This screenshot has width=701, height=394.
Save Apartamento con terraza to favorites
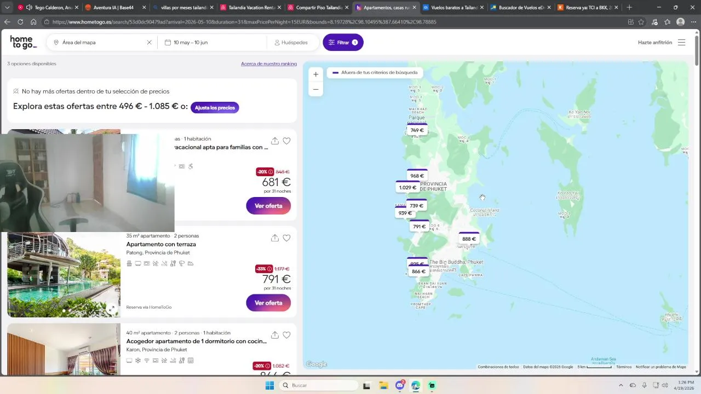point(286,237)
